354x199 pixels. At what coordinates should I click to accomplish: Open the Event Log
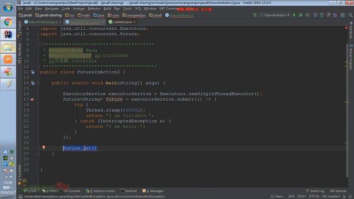click(x=315, y=191)
